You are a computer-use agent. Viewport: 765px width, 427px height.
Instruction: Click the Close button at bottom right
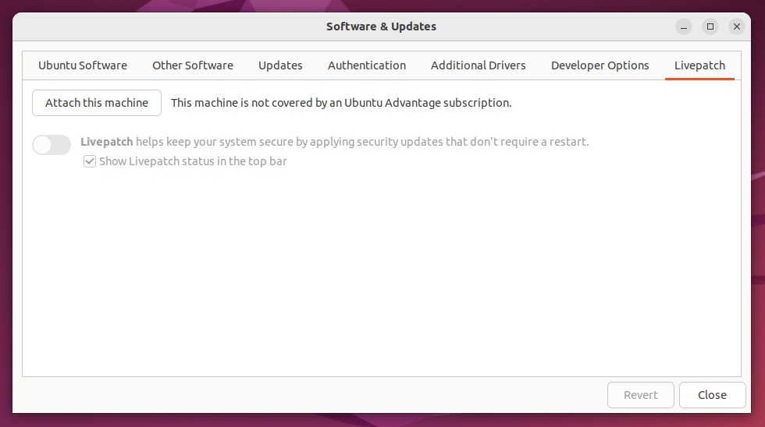click(x=712, y=395)
